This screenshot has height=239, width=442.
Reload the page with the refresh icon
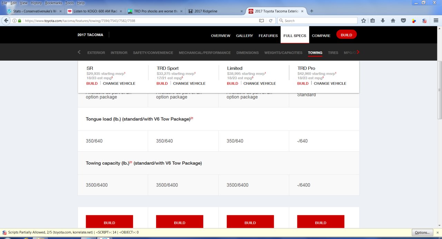click(270, 21)
